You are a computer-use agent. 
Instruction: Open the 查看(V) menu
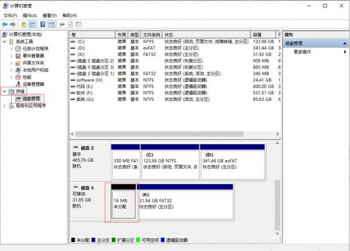49,15
